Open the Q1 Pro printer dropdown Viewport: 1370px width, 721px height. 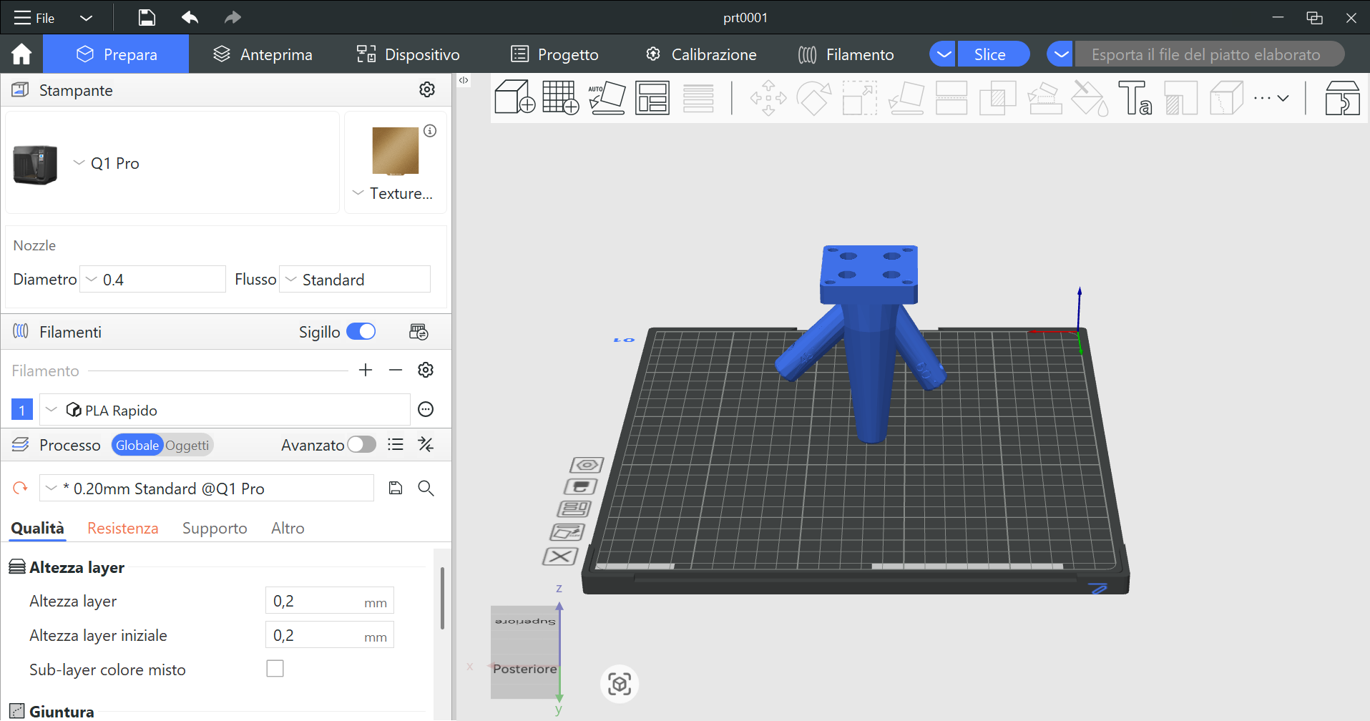(79, 163)
